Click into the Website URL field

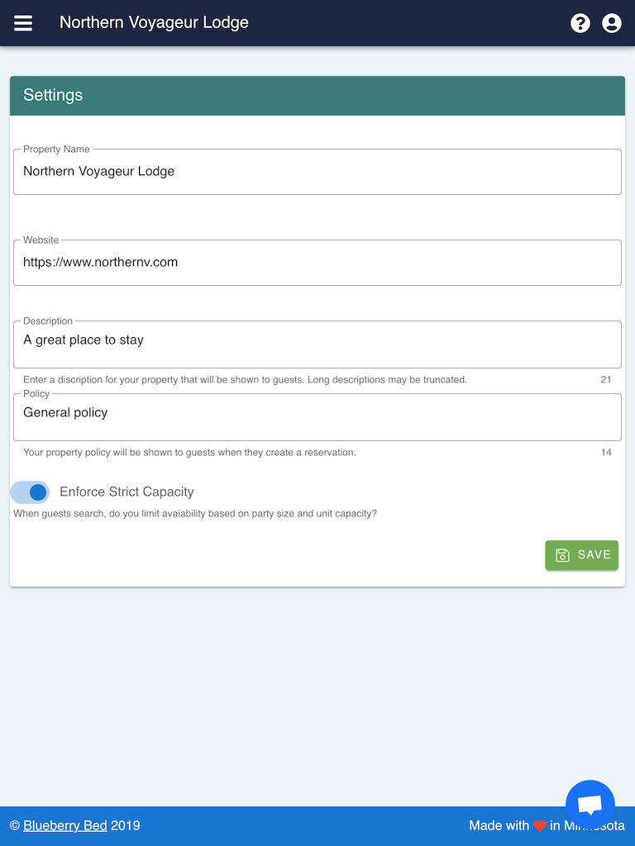317,263
